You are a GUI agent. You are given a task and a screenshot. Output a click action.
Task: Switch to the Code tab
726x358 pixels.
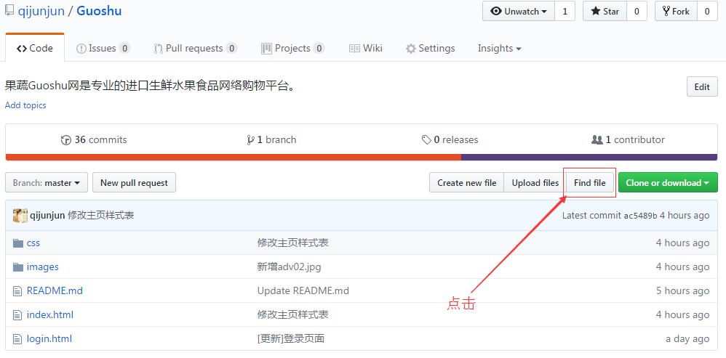pyautogui.click(x=35, y=48)
